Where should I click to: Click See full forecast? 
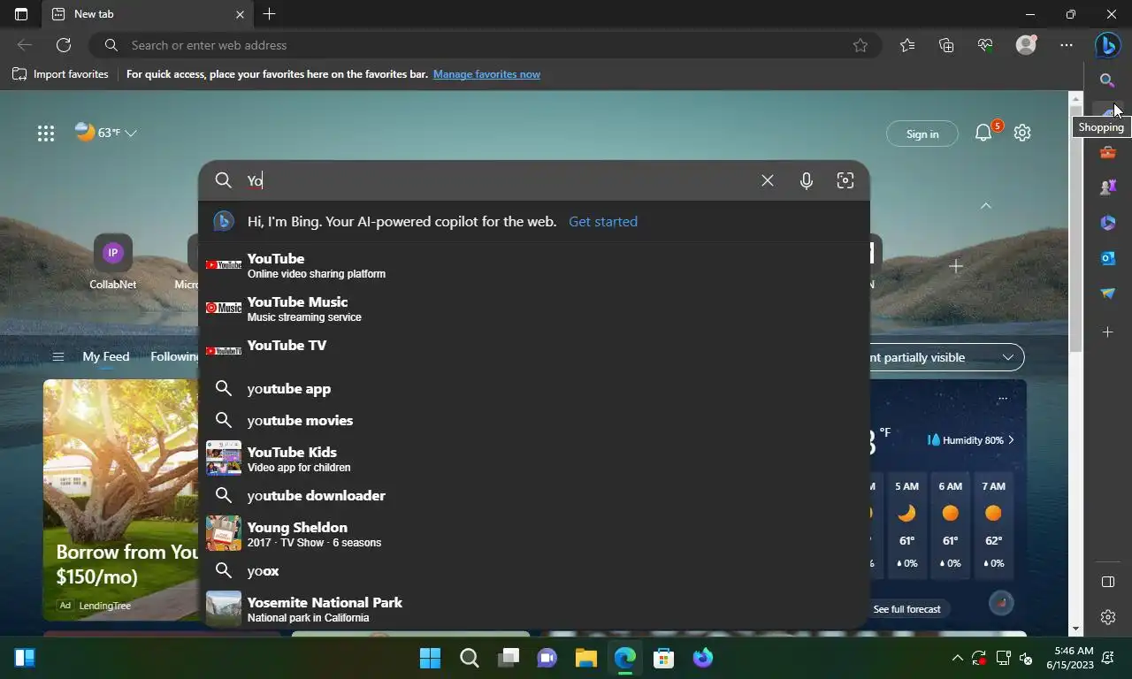(906, 608)
